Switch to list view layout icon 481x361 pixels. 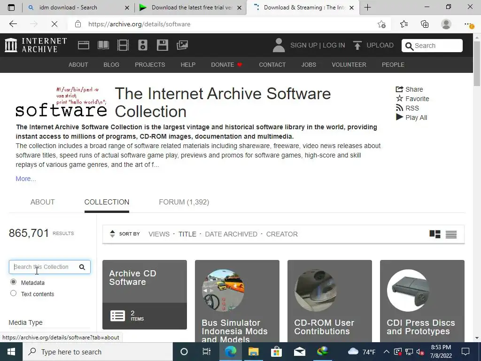(x=451, y=234)
